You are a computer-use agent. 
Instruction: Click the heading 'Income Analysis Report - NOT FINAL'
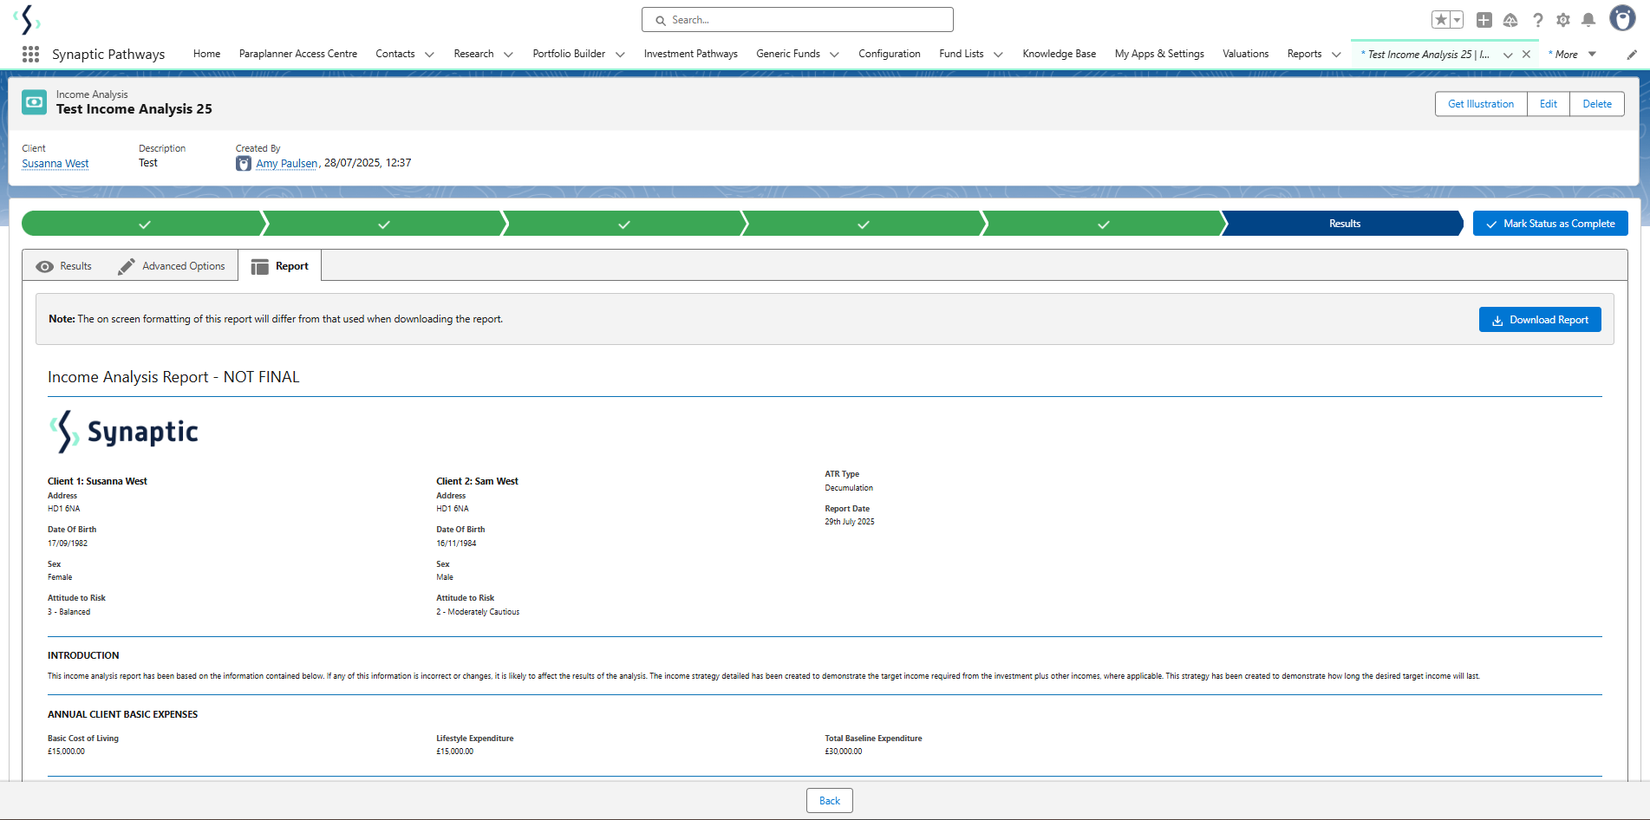pyautogui.click(x=173, y=377)
